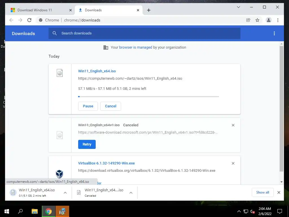Screen dimensions: 289x217
Task: Click the browser back arrow
Action: [11, 20]
